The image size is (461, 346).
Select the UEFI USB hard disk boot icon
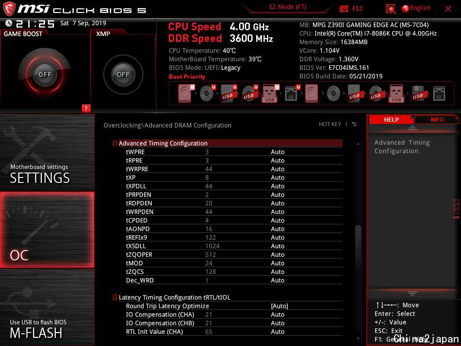[x=229, y=93]
